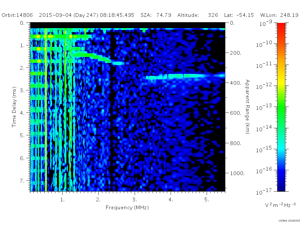
Task: Click the V² m⁻² Hz⁻¹ units label
Action: click(x=280, y=205)
